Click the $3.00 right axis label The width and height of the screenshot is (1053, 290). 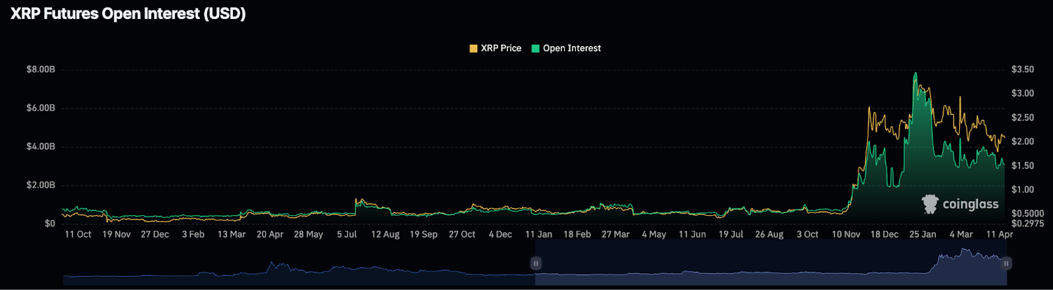(1023, 93)
